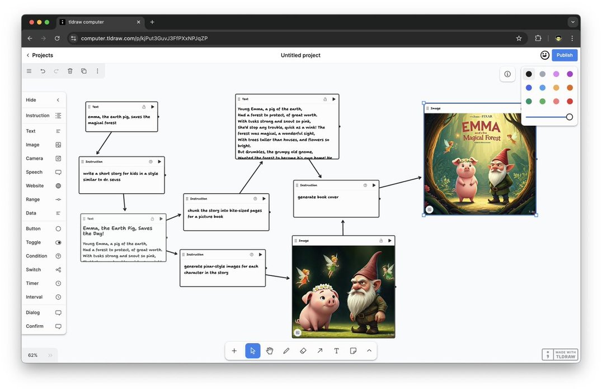Toggle lock on the pig and gnome image node
This screenshot has width=602, height=391.
381,241
